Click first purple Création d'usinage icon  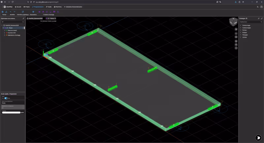39,12
